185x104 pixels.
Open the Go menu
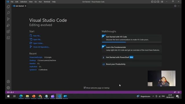[x=36, y=2]
